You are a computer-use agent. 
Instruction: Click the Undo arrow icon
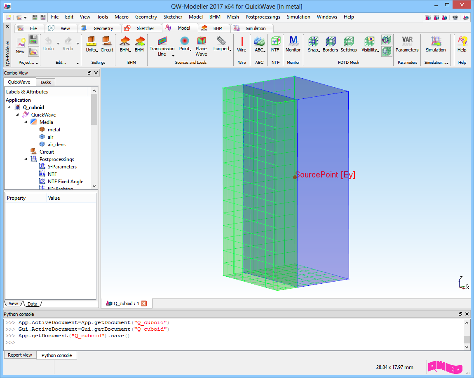48,40
